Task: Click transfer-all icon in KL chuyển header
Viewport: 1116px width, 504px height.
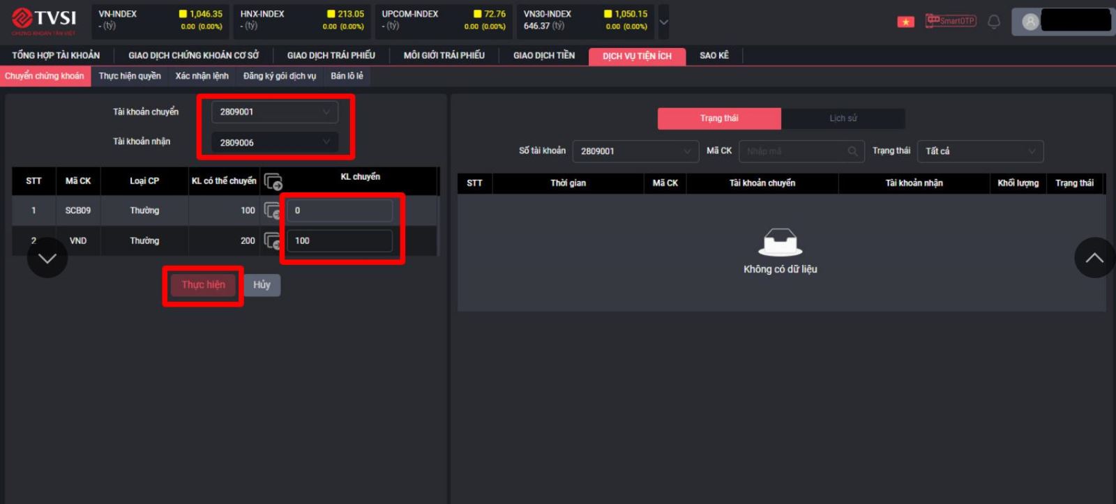Action: tap(273, 181)
